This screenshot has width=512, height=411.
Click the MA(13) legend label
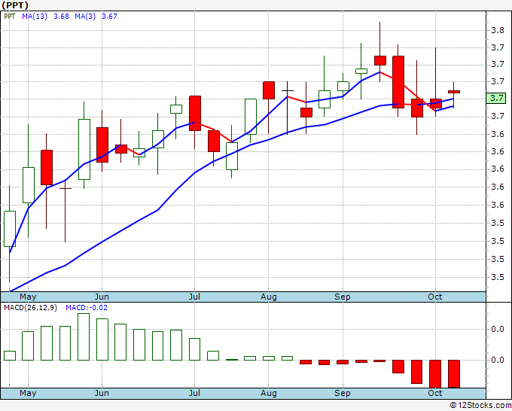pos(35,17)
